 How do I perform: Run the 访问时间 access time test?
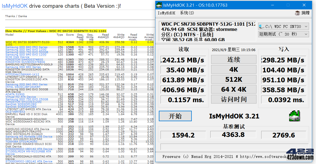point(233,99)
